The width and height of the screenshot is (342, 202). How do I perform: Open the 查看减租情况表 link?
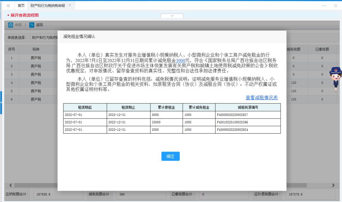pyautogui.click(x=262, y=98)
